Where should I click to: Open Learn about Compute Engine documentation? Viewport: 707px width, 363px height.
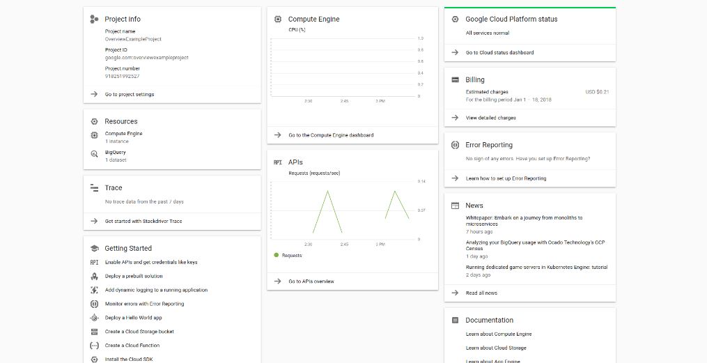499,334
